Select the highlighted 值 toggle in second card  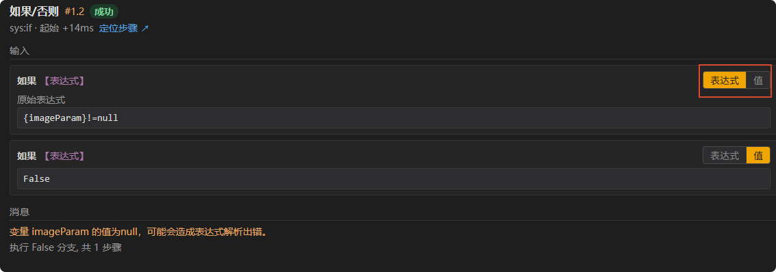tap(758, 156)
